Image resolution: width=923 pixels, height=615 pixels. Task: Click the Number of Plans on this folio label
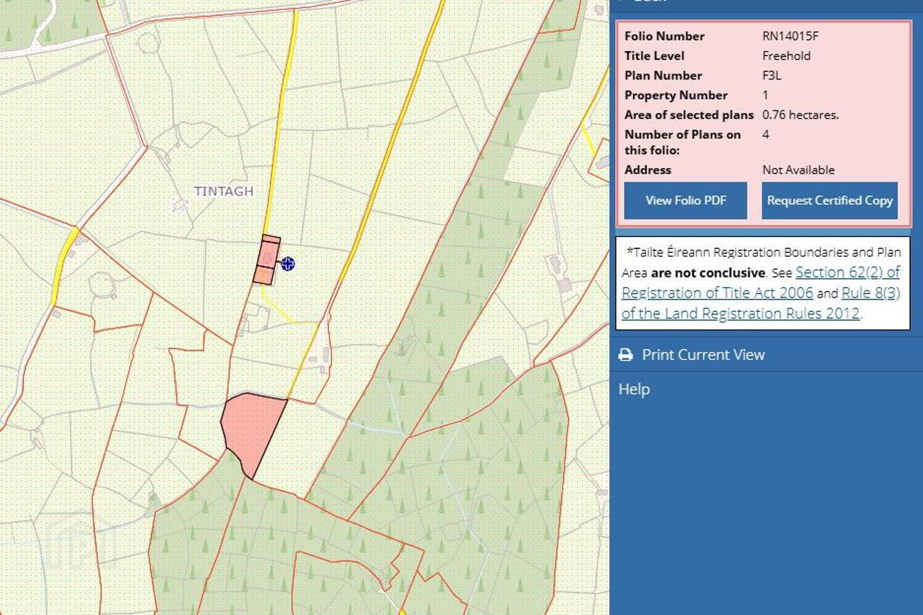pyautogui.click(x=683, y=142)
